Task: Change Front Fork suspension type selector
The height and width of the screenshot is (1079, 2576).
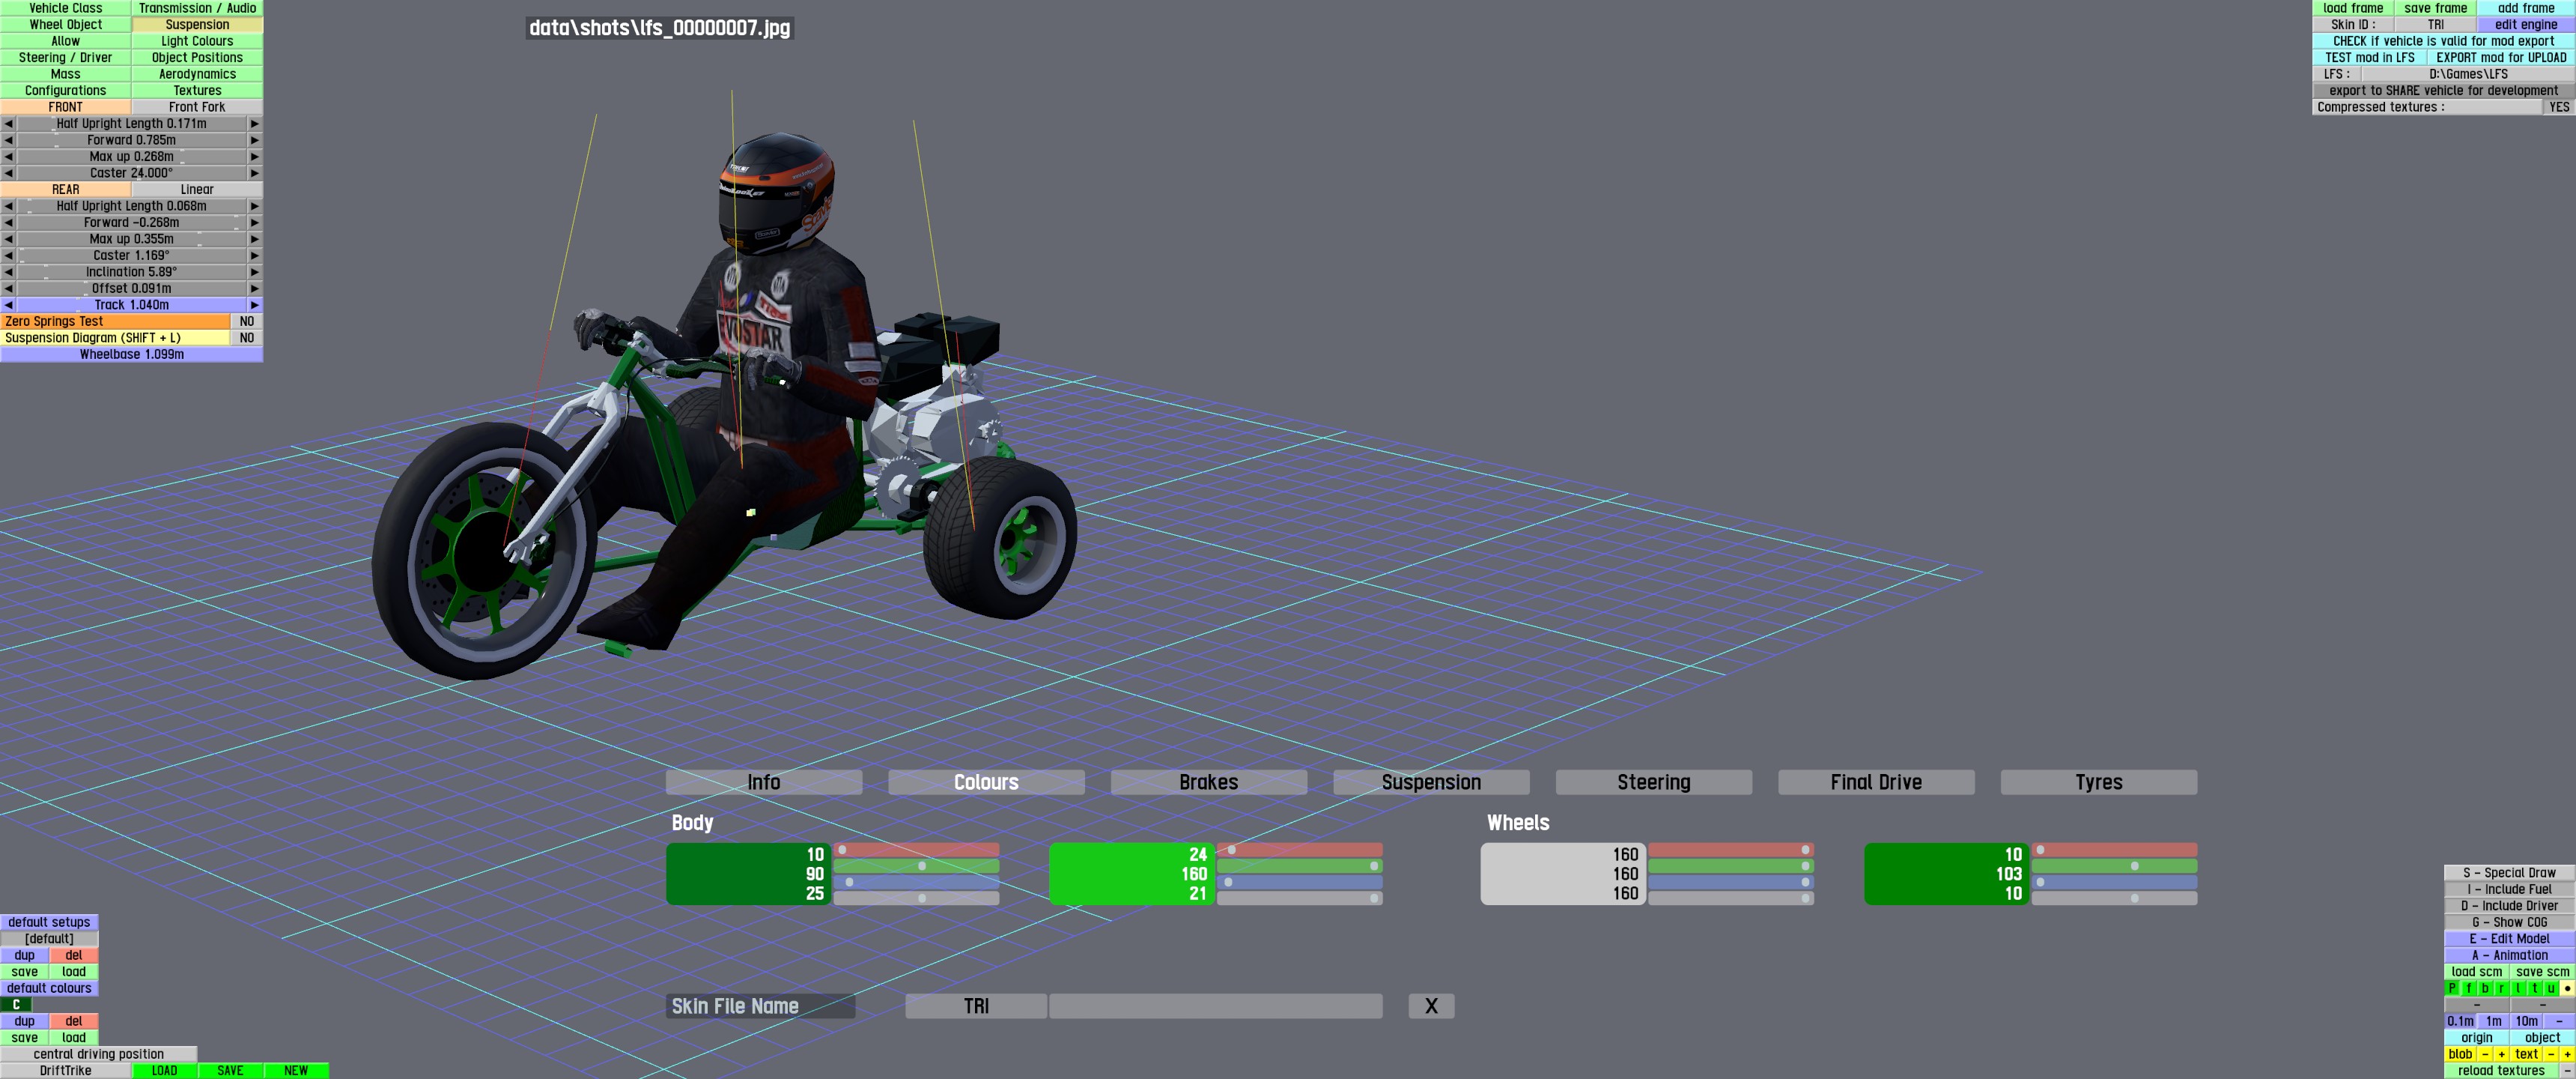Action: coord(197,107)
